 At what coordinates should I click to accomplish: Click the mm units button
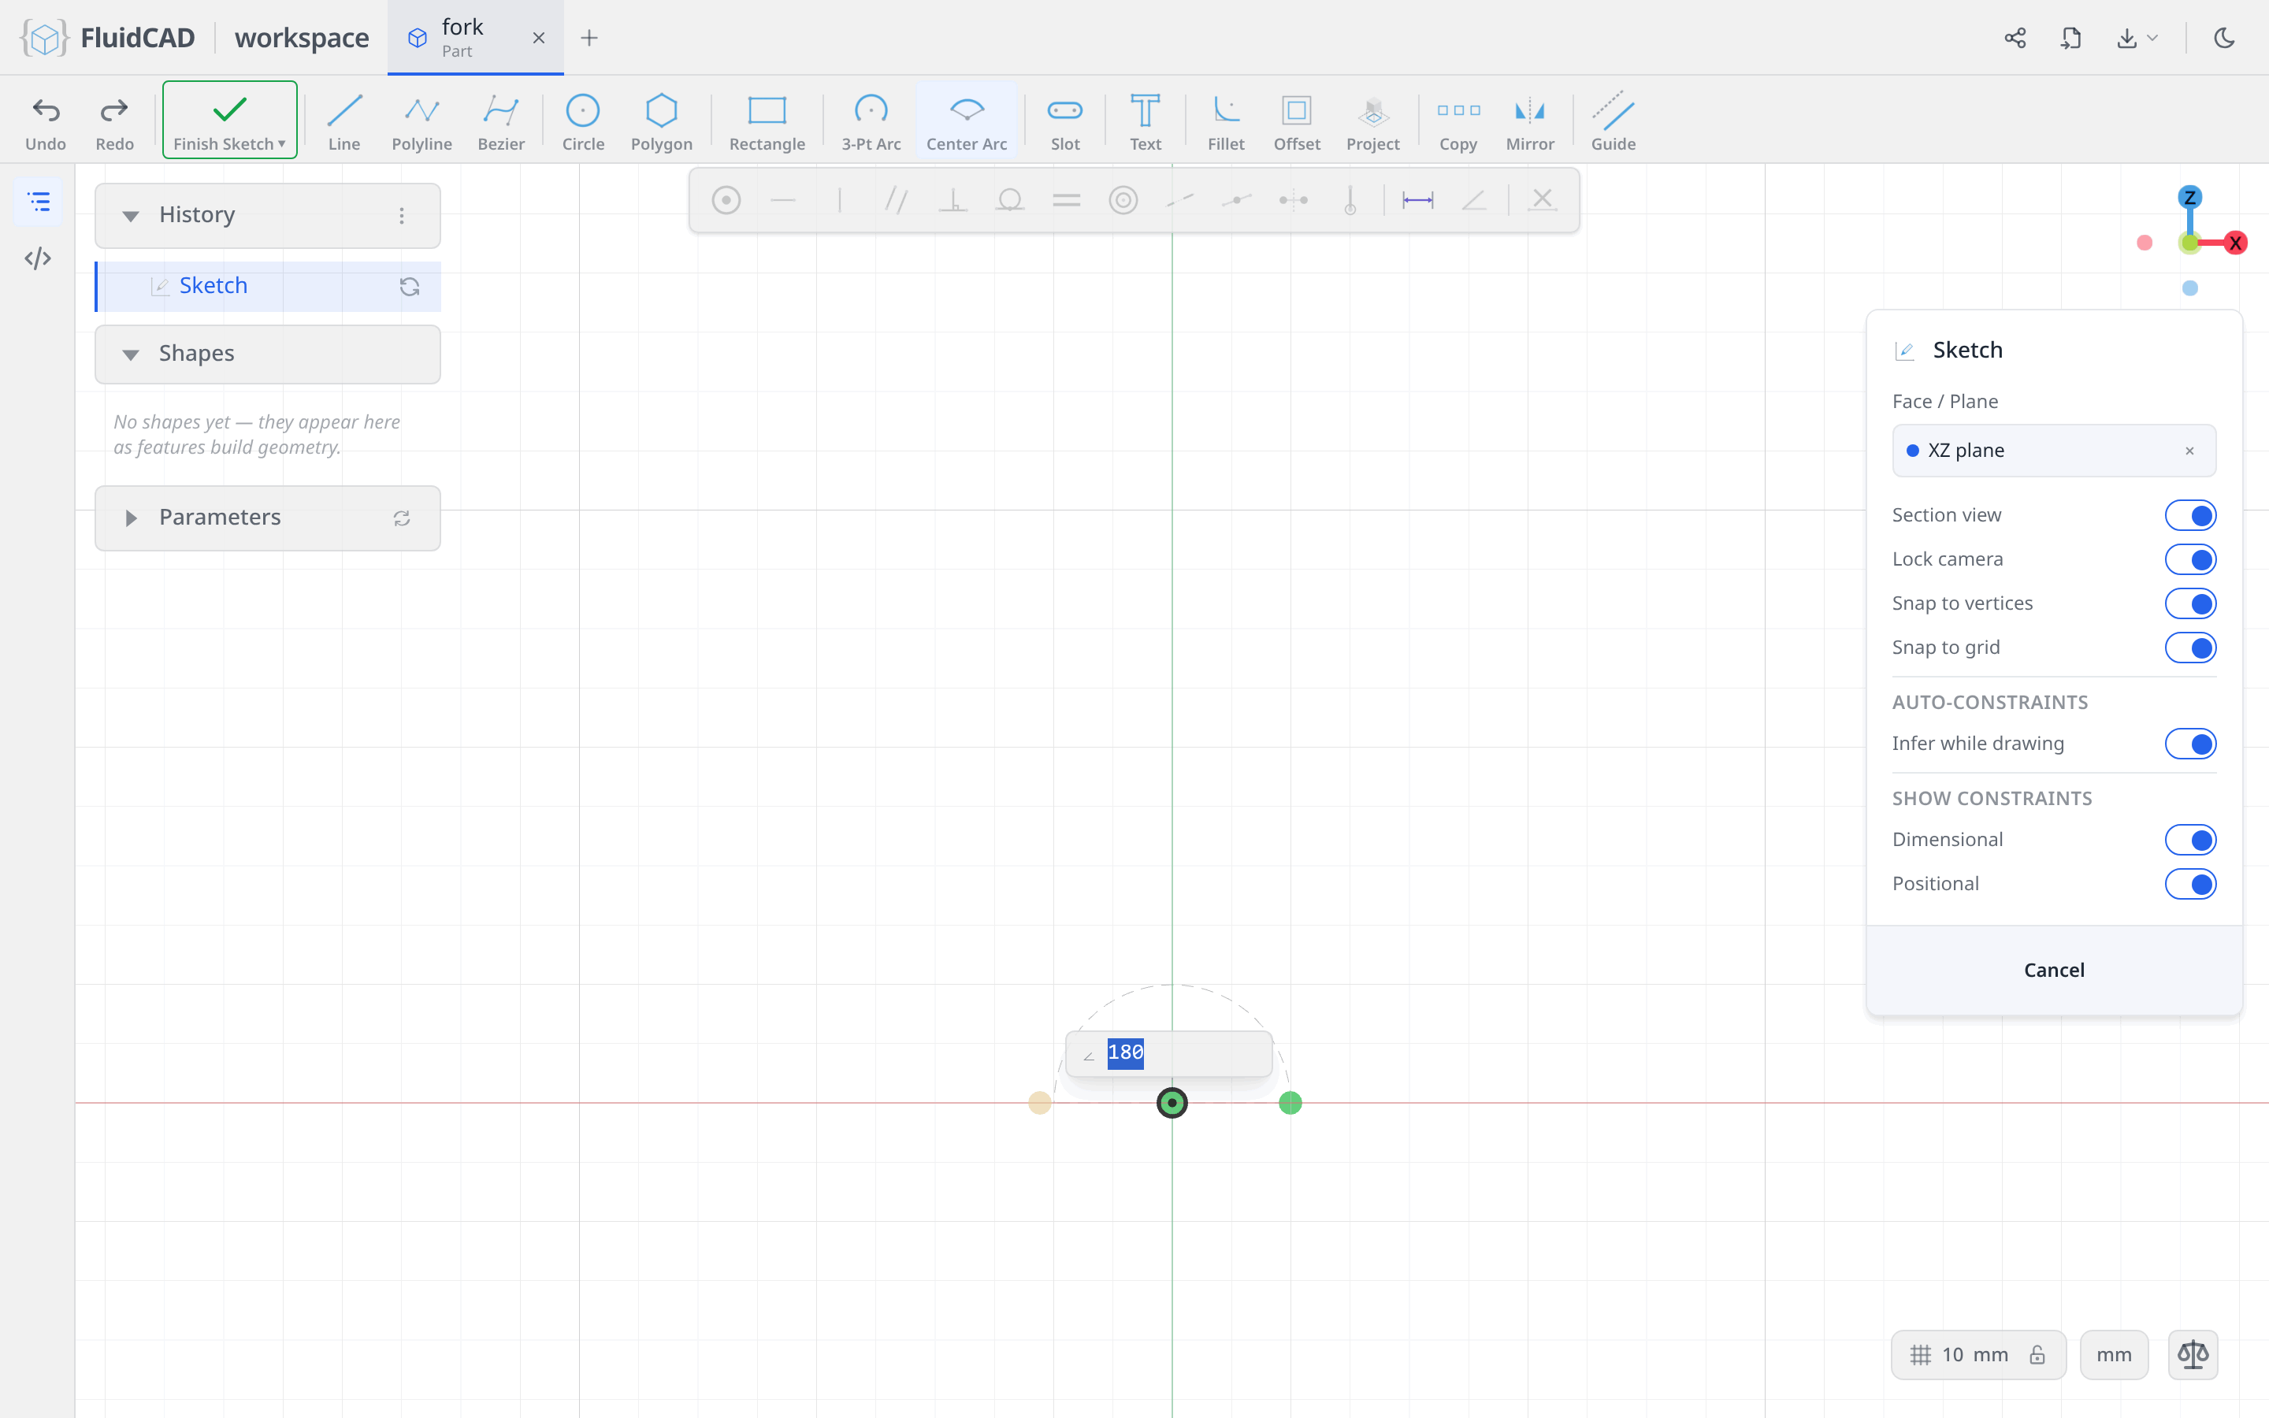coord(2113,1354)
